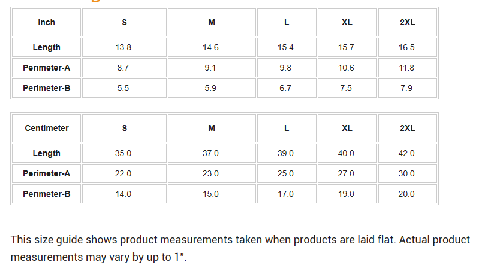Click the Length row label in inch table
494x271 pixels.
tap(46, 47)
